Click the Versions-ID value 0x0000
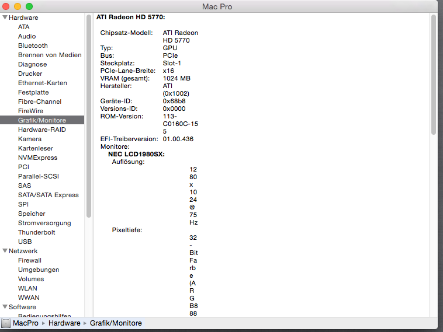Image resolution: width=443 pixels, height=332 pixels. pyautogui.click(x=174, y=109)
